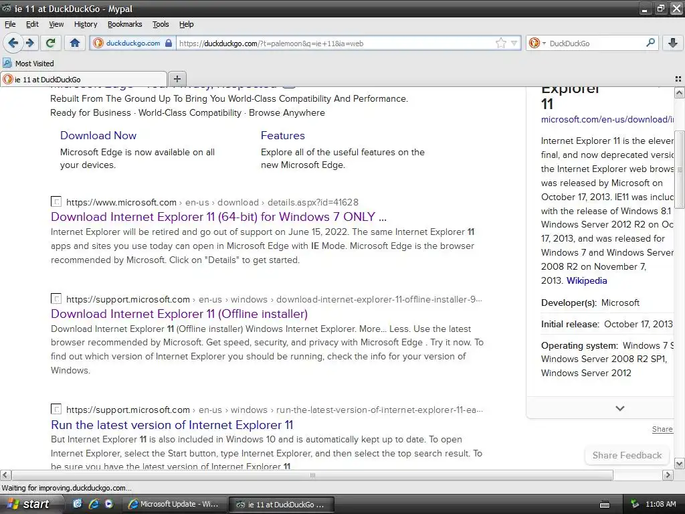Open the Tools menu
Viewport: 685px width, 514px height.
tap(161, 24)
